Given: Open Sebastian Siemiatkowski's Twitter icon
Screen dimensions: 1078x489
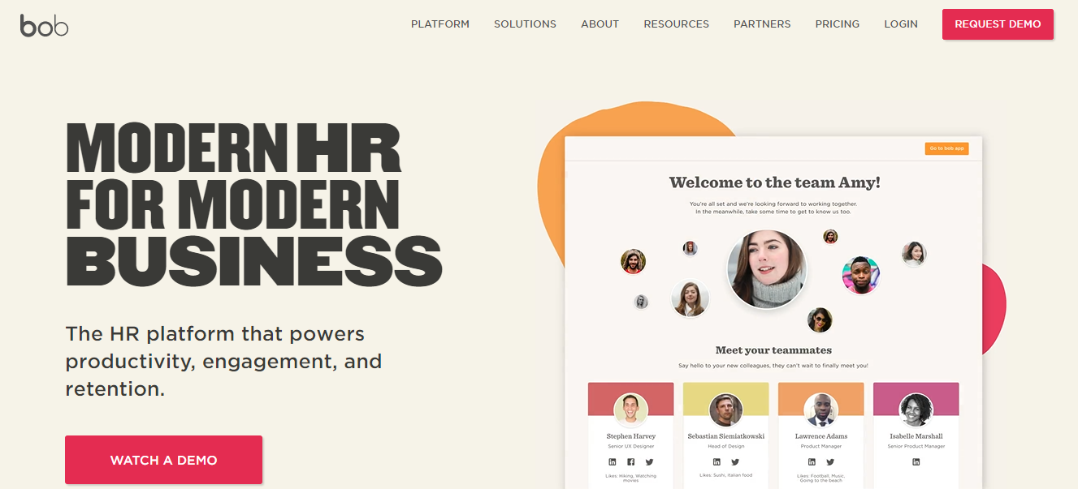Looking at the screenshot, I should click(x=735, y=462).
